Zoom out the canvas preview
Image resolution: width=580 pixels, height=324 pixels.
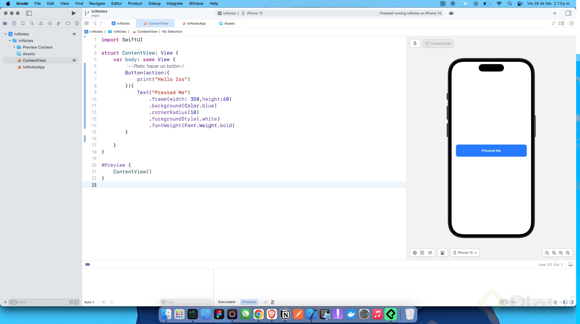pyautogui.click(x=547, y=253)
